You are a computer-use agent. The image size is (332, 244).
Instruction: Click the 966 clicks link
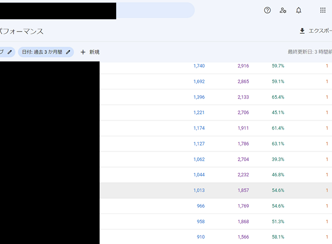[201, 206]
